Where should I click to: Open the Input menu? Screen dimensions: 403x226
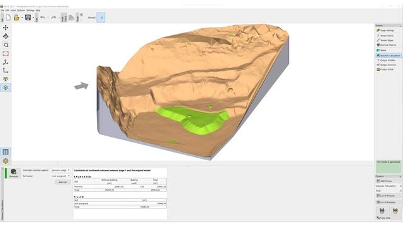(x=13, y=10)
